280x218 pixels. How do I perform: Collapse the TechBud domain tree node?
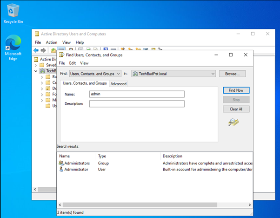[x=36, y=71]
